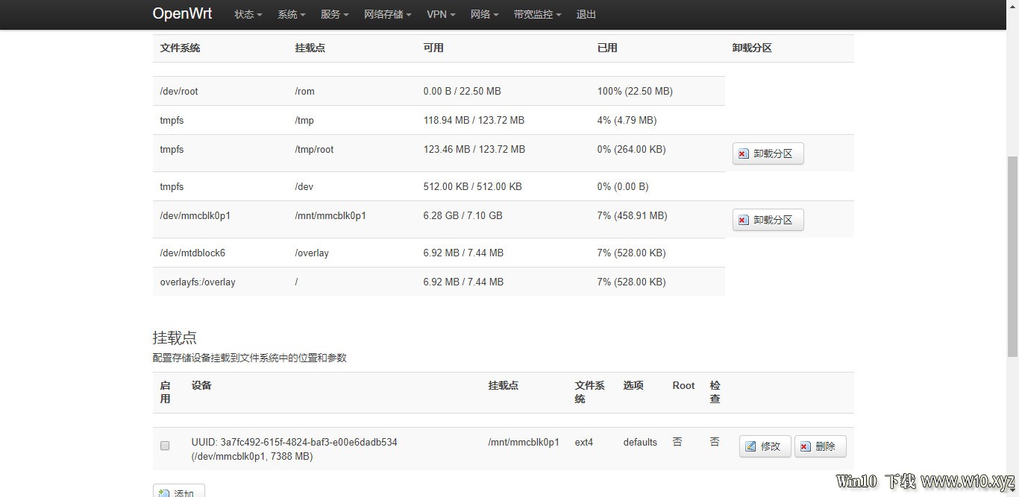The height and width of the screenshot is (497, 1019).
Task: Expand the 系统 menu
Action: pos(292,14)
